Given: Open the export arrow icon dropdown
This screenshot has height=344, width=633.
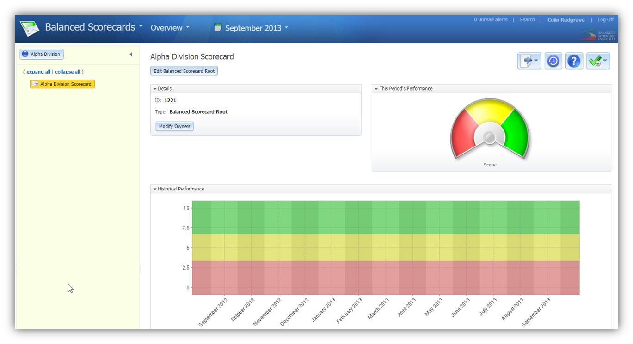Looking at the screenshot, I should [529, 61].
